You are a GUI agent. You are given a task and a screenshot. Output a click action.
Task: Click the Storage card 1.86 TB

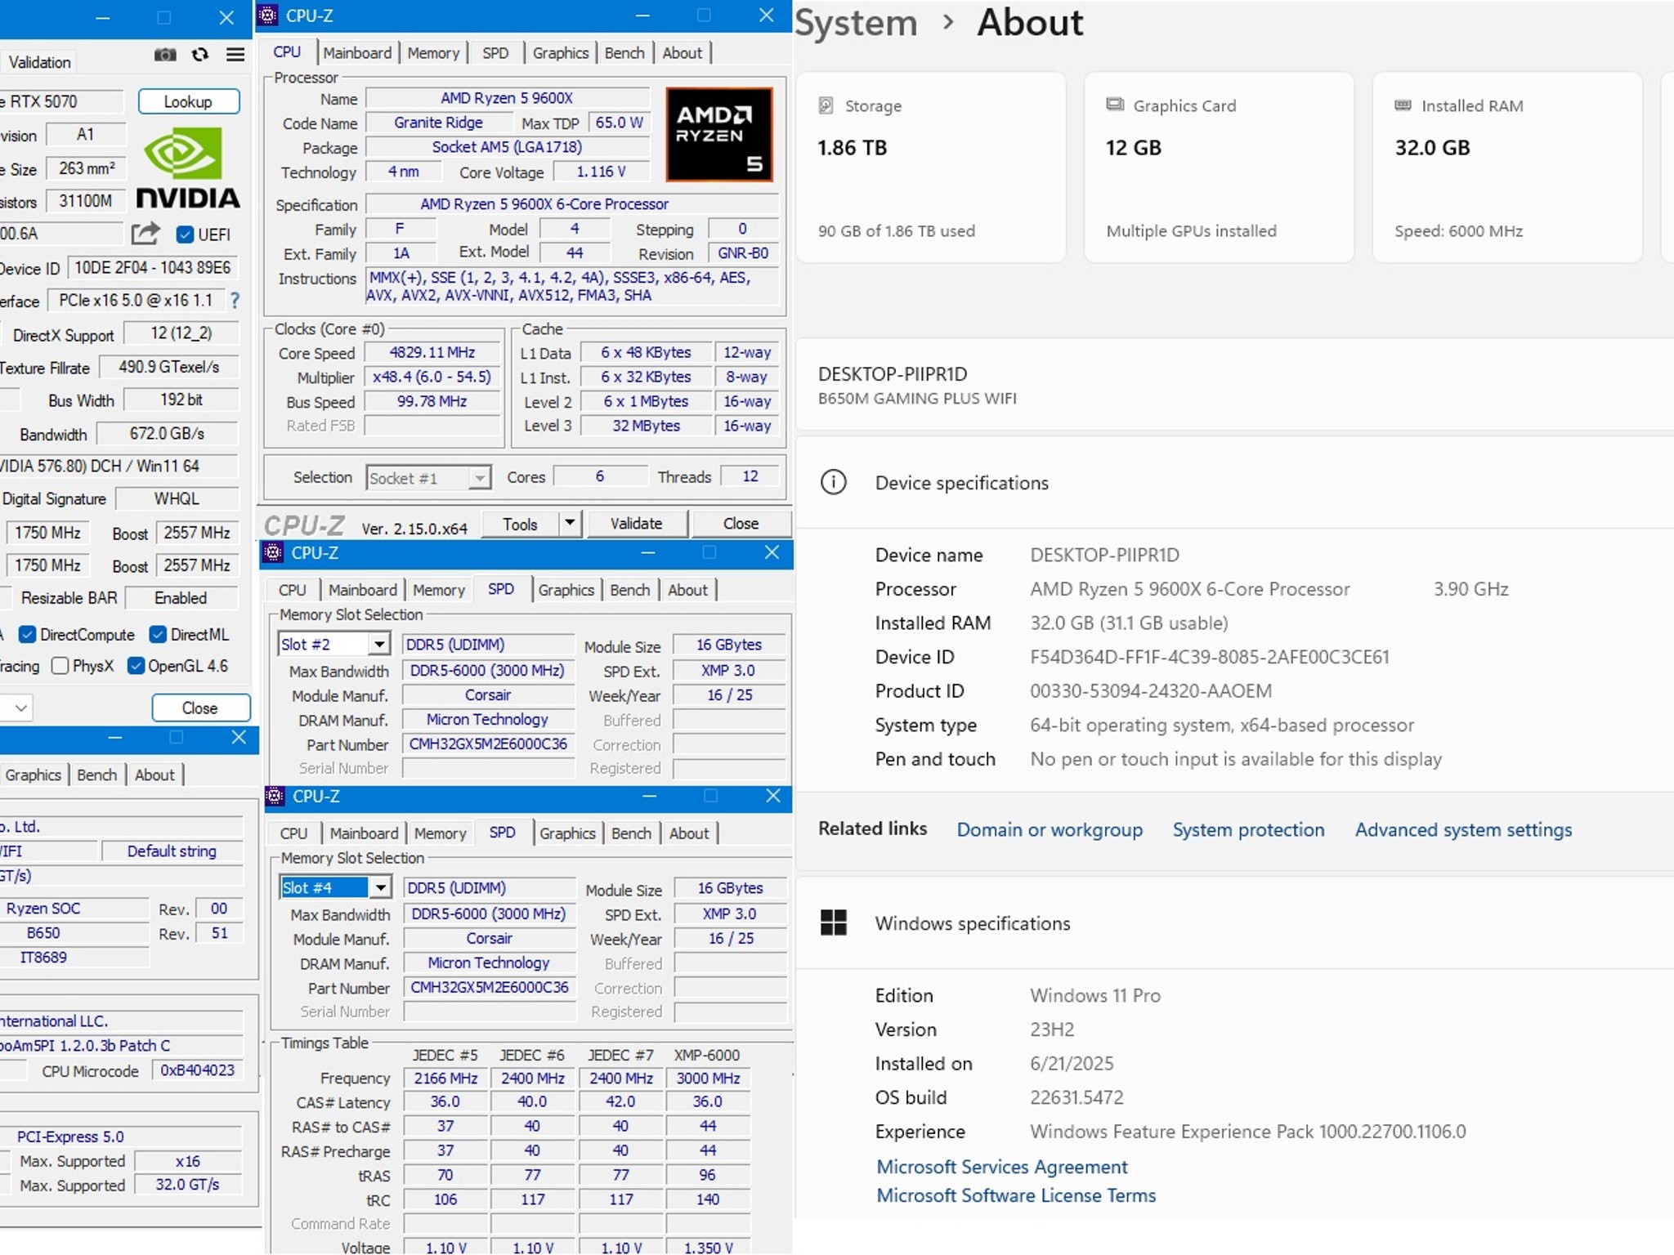click(x=930, y=167)
